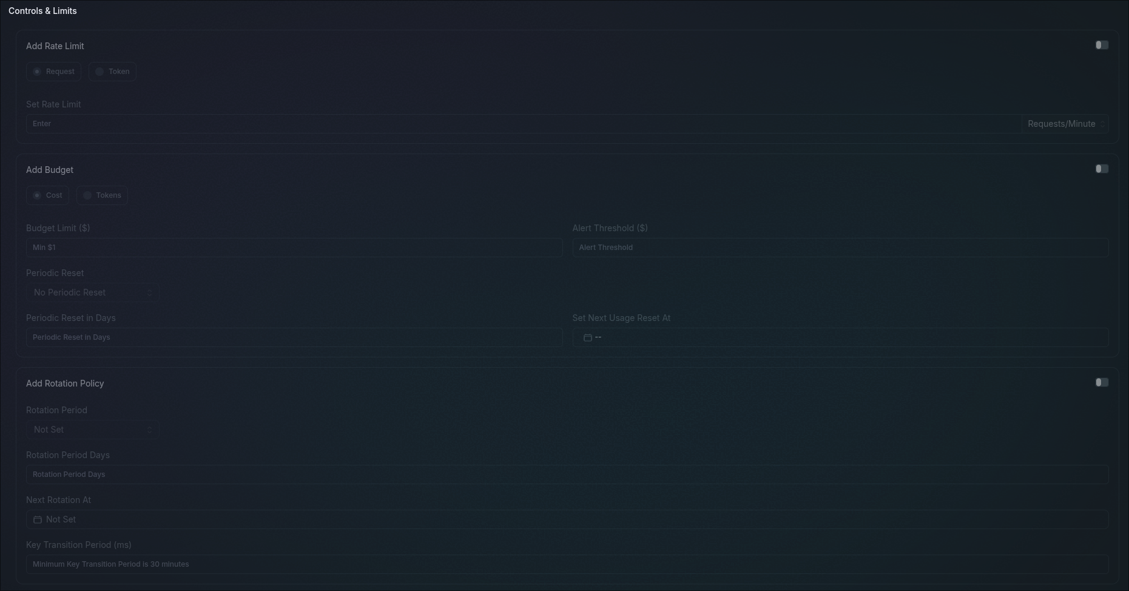Focus the Budget Limit Min $1 field

click(294, 248)
